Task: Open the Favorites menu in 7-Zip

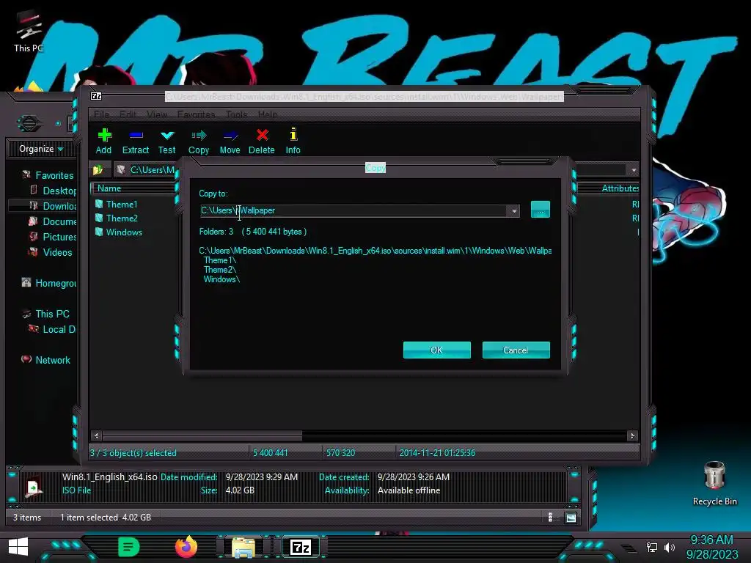Action: coord(196,114)
